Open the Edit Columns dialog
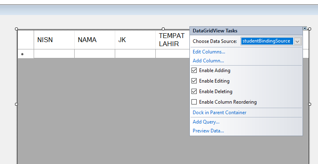 tap(209, 52)
